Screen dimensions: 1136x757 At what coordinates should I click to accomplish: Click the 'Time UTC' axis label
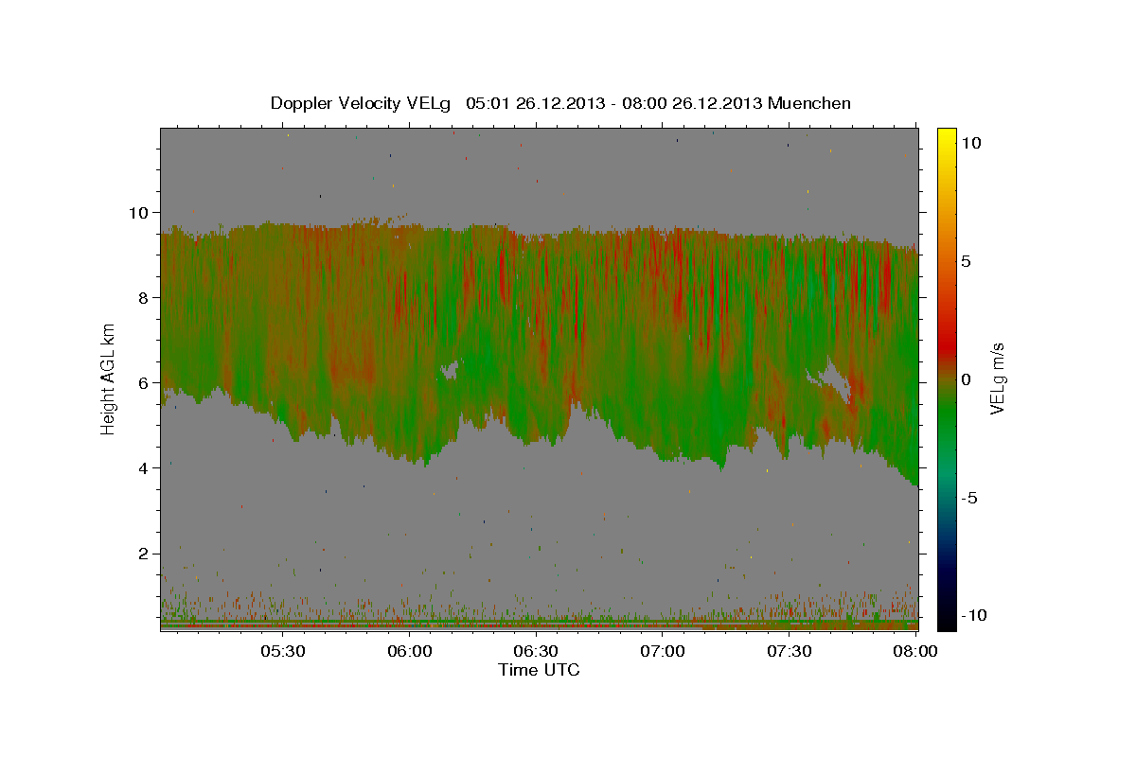pos(539,670)
